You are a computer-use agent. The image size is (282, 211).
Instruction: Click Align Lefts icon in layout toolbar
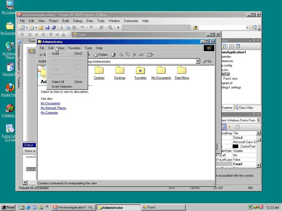pyautogui.click(x=30, y=34)
